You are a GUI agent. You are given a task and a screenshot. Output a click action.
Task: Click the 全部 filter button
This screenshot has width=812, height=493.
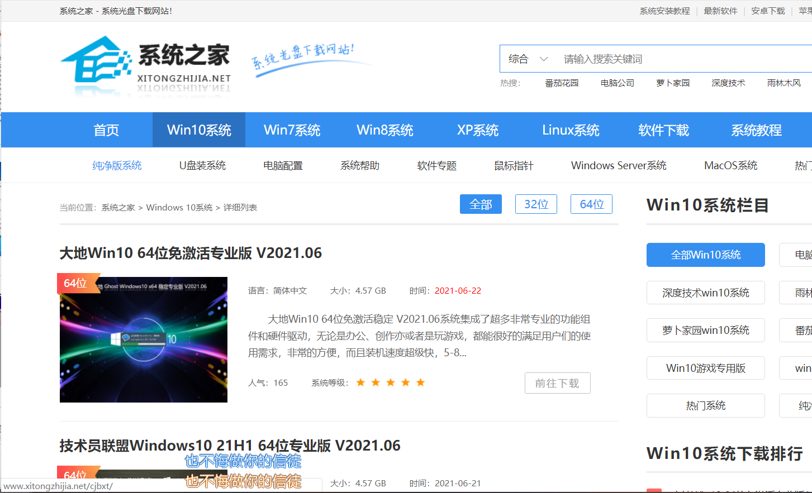coord(481,204)
